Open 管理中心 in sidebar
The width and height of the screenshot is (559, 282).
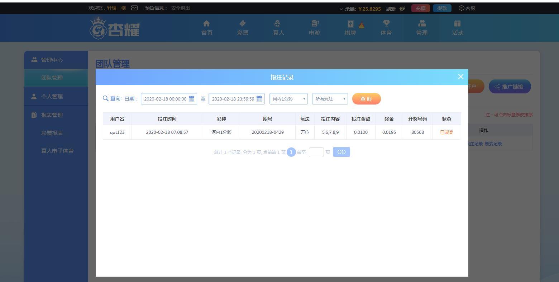(x=56, y=60)
